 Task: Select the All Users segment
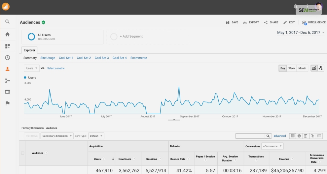click(62, 37)
